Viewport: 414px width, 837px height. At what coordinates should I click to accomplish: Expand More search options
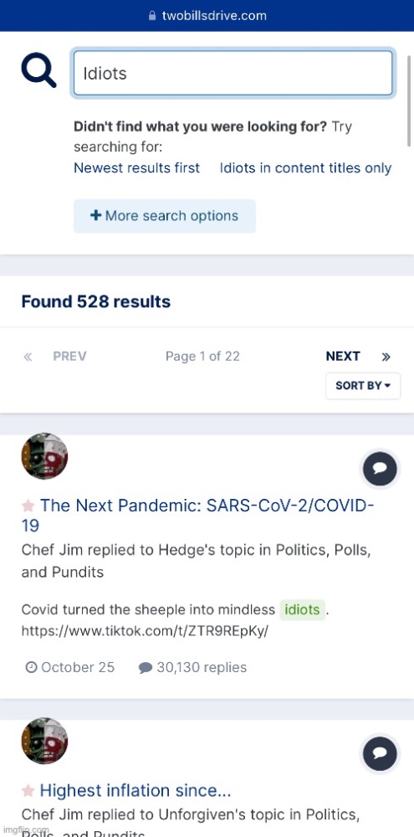click(x=164, y=216)
